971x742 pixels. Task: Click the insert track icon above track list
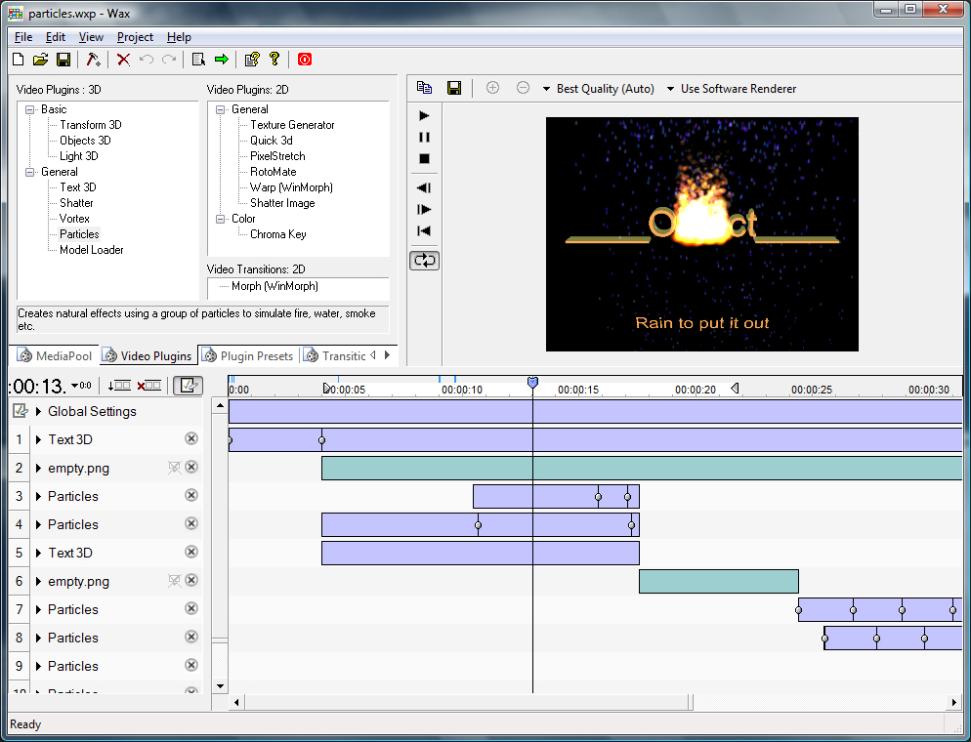(x=120, y=386)
